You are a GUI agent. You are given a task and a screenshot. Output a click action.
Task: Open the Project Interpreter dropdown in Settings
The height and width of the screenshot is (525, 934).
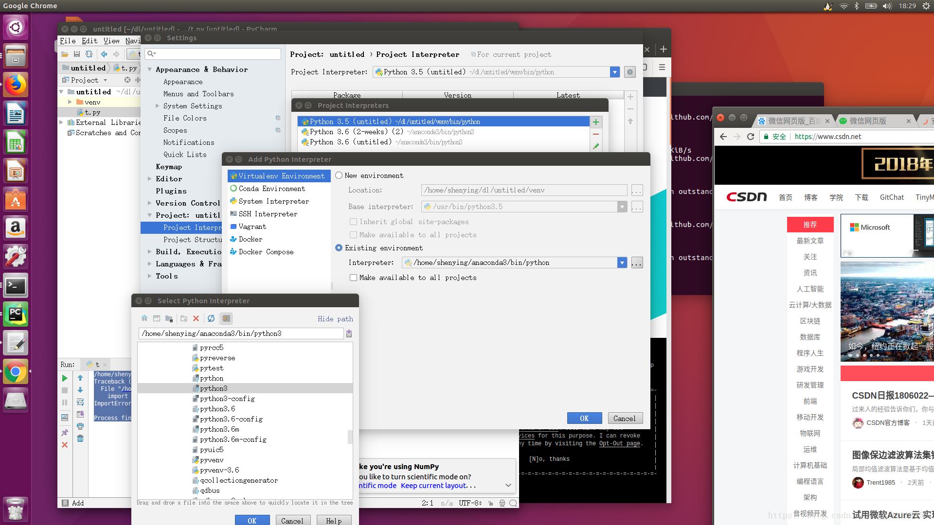(615, 72)
